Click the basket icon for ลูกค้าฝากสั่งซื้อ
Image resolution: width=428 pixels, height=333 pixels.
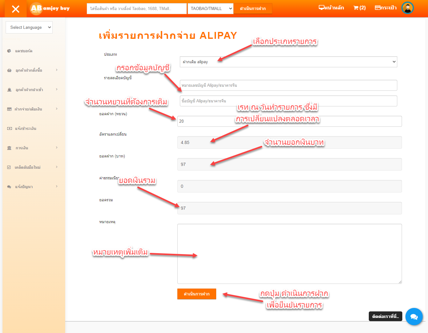(x=9, y=70)
